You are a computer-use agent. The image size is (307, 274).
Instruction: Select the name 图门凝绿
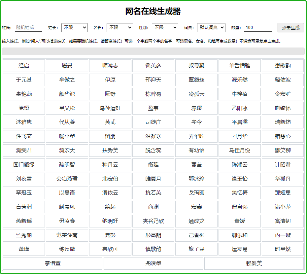pyautogui.click(x=24, y=165)
